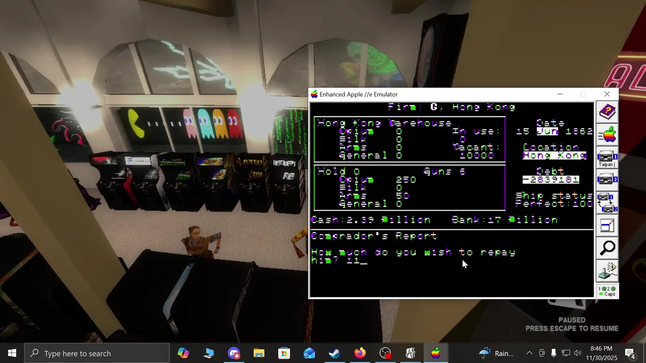Click the microphone tray icon
The height and width of the screenshot is (363, 646).
click(554, 353)
